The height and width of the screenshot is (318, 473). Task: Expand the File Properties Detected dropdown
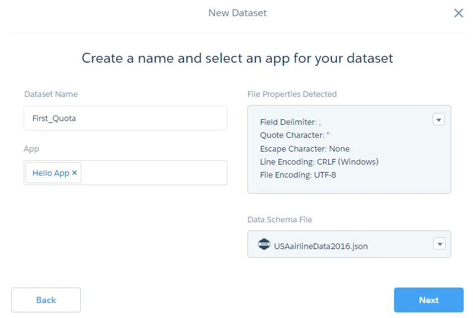click(x=438, y=120)
